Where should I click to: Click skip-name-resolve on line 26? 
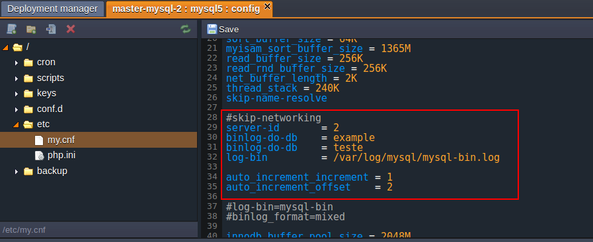[x=276, y=98]
